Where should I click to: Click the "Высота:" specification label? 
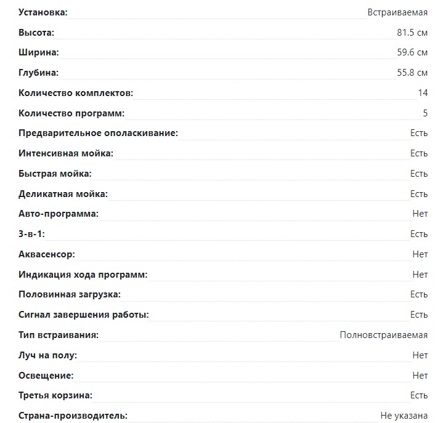click(36, 33)
